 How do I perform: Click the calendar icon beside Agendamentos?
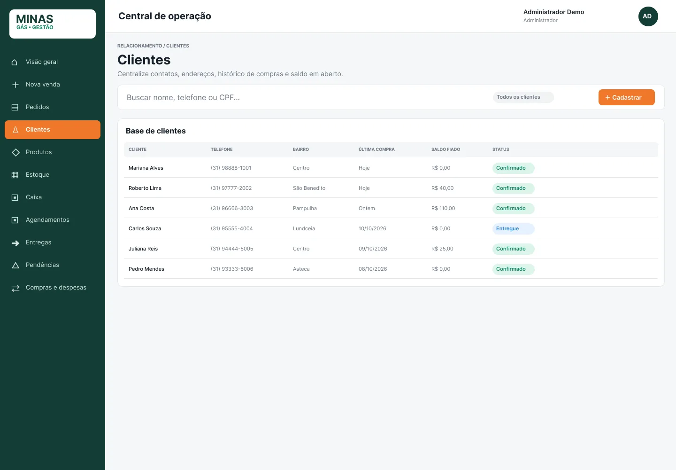tap(15, 220)
